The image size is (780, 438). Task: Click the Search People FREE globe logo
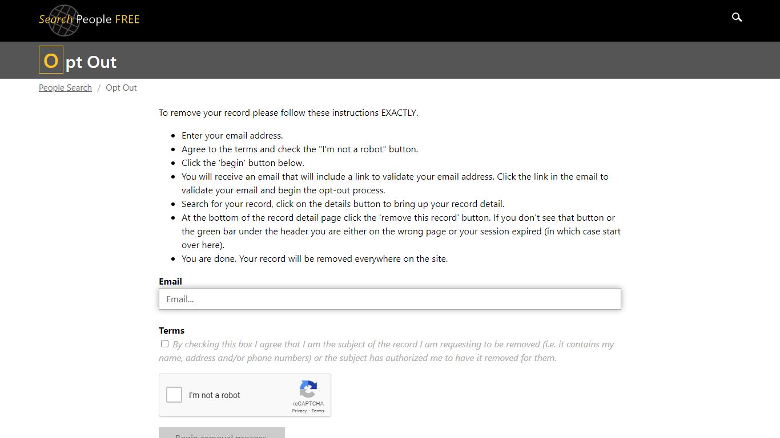89,20
